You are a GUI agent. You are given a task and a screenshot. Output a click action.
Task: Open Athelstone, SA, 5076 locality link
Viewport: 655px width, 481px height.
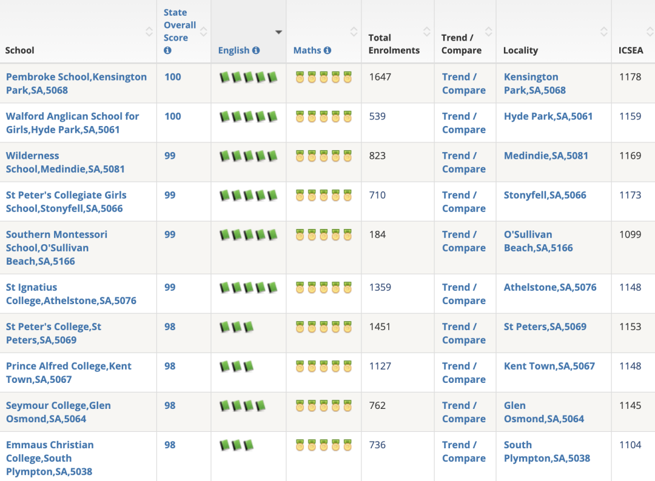(x=550, y=287)
